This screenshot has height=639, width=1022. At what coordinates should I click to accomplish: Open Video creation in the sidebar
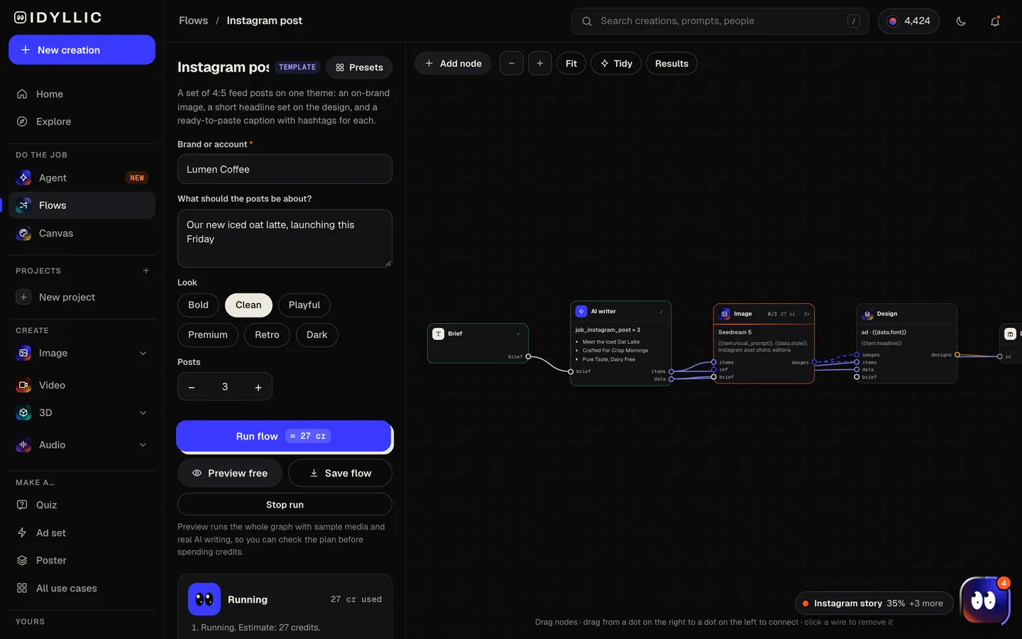82,385
